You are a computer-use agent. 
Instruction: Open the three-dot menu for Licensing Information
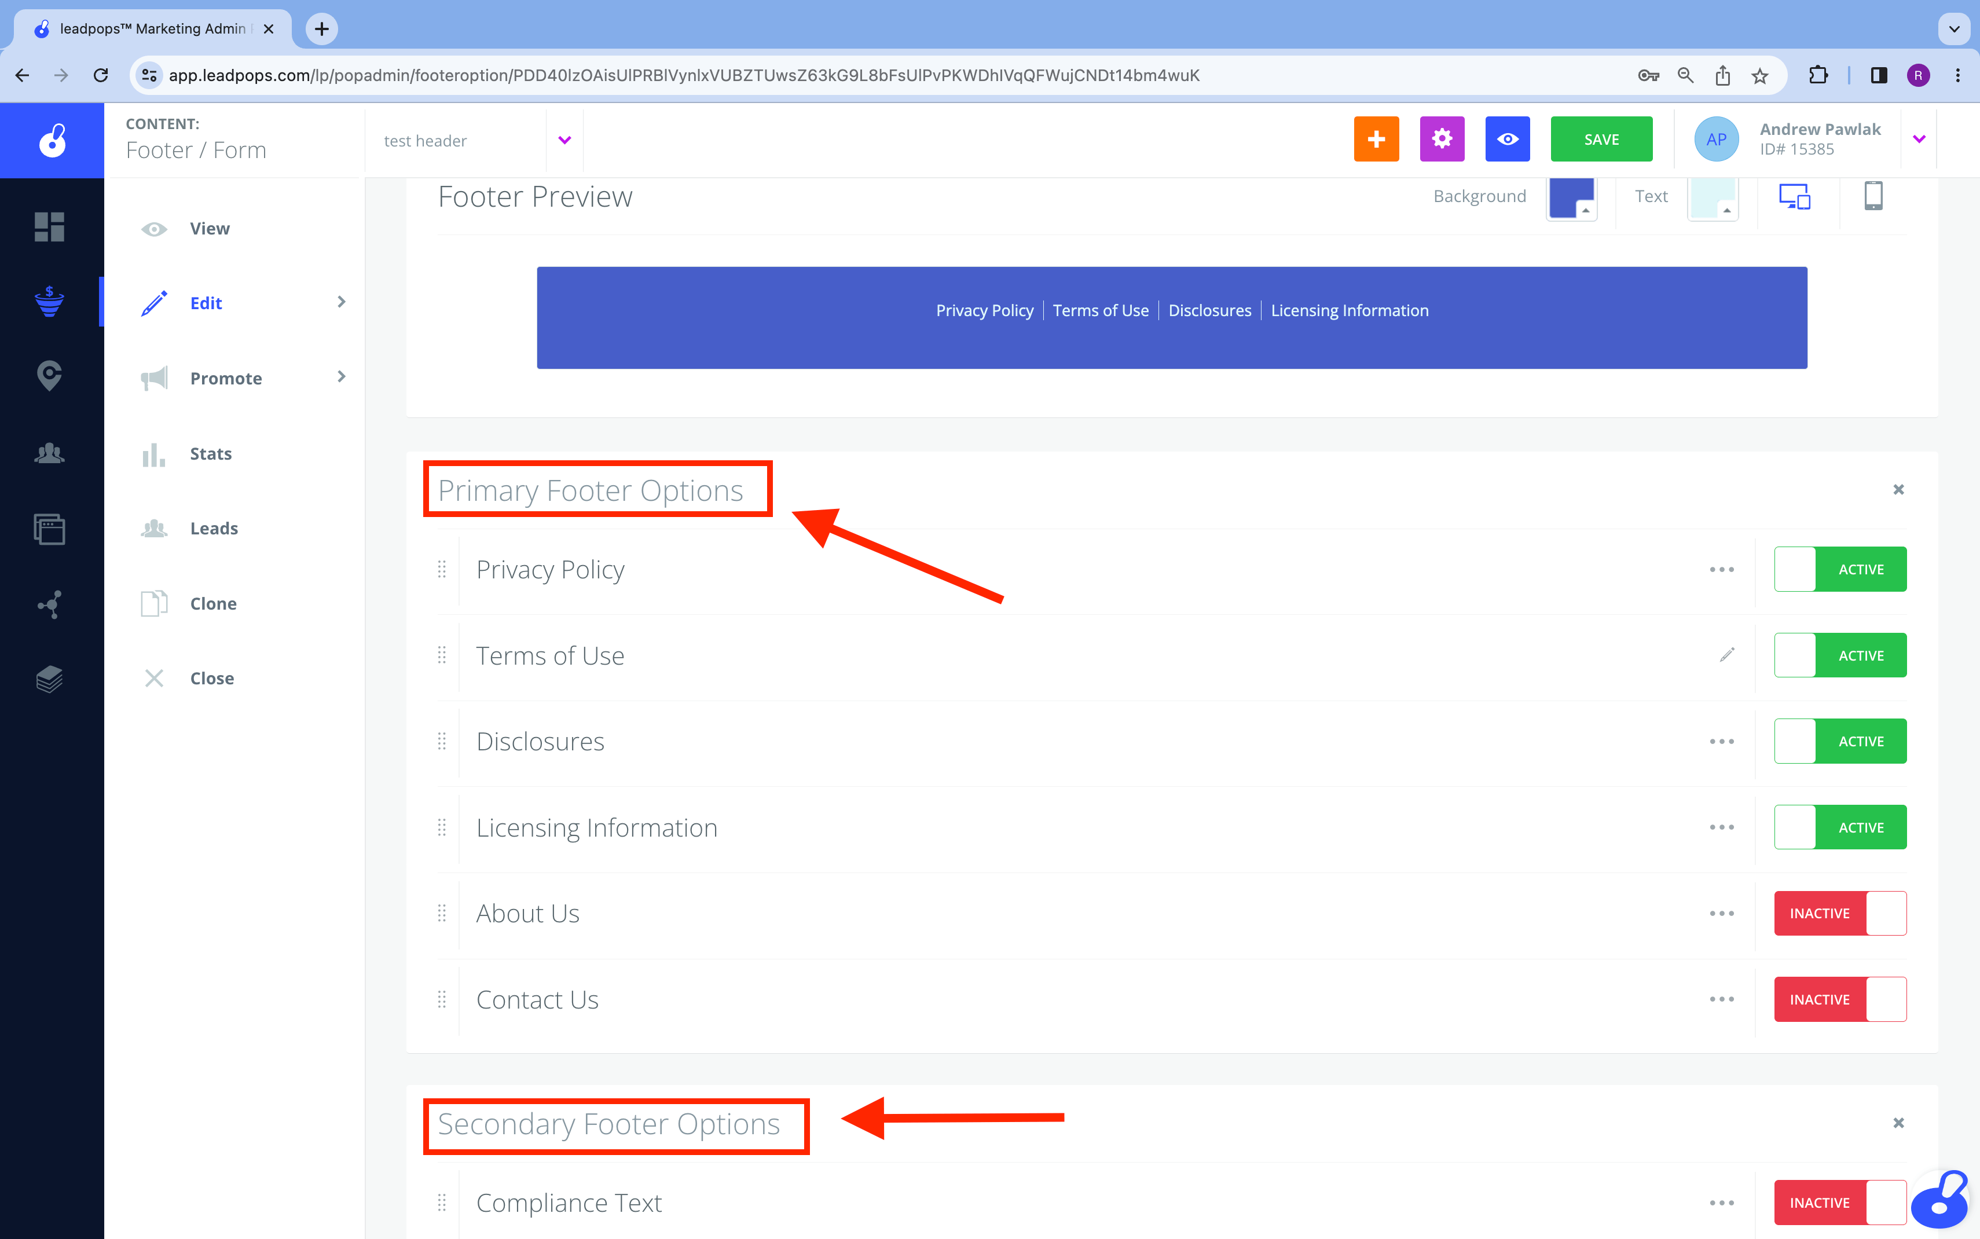point(1722,827)
